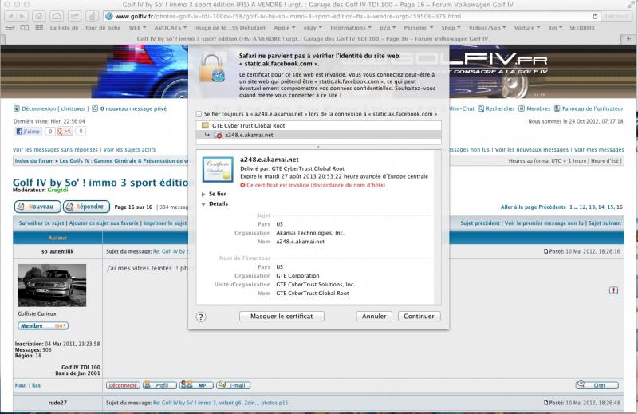
Task: Click the certificate thumbnail image
Action: [218, 169]
